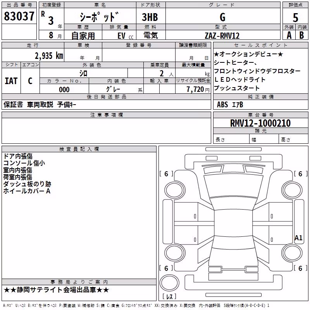Click the top-right tire tread value 6
This screenshot has height=310, width=310.
tap(300, 174)
